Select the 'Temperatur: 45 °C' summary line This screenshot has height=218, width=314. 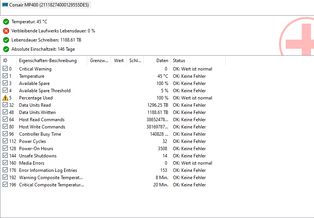coord(29,22)
